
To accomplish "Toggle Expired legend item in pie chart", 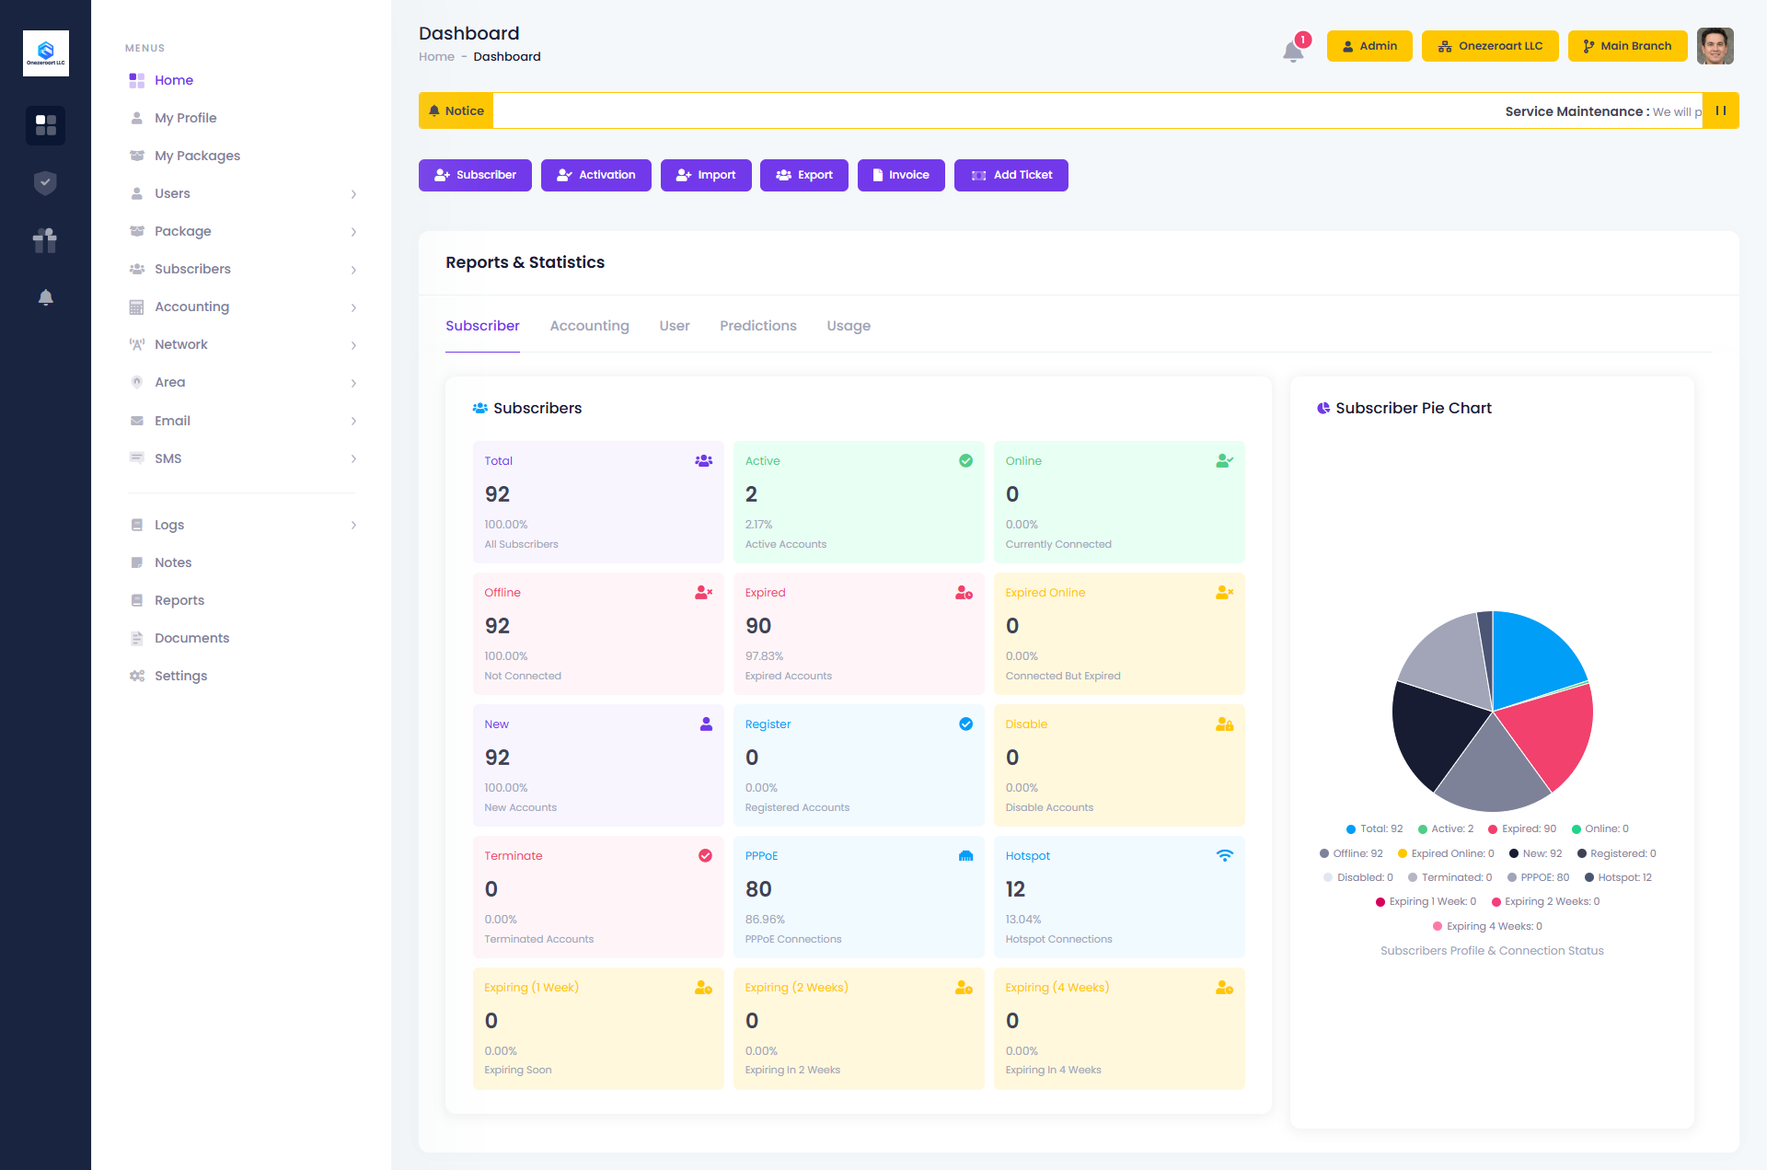I will [1522, 828].
